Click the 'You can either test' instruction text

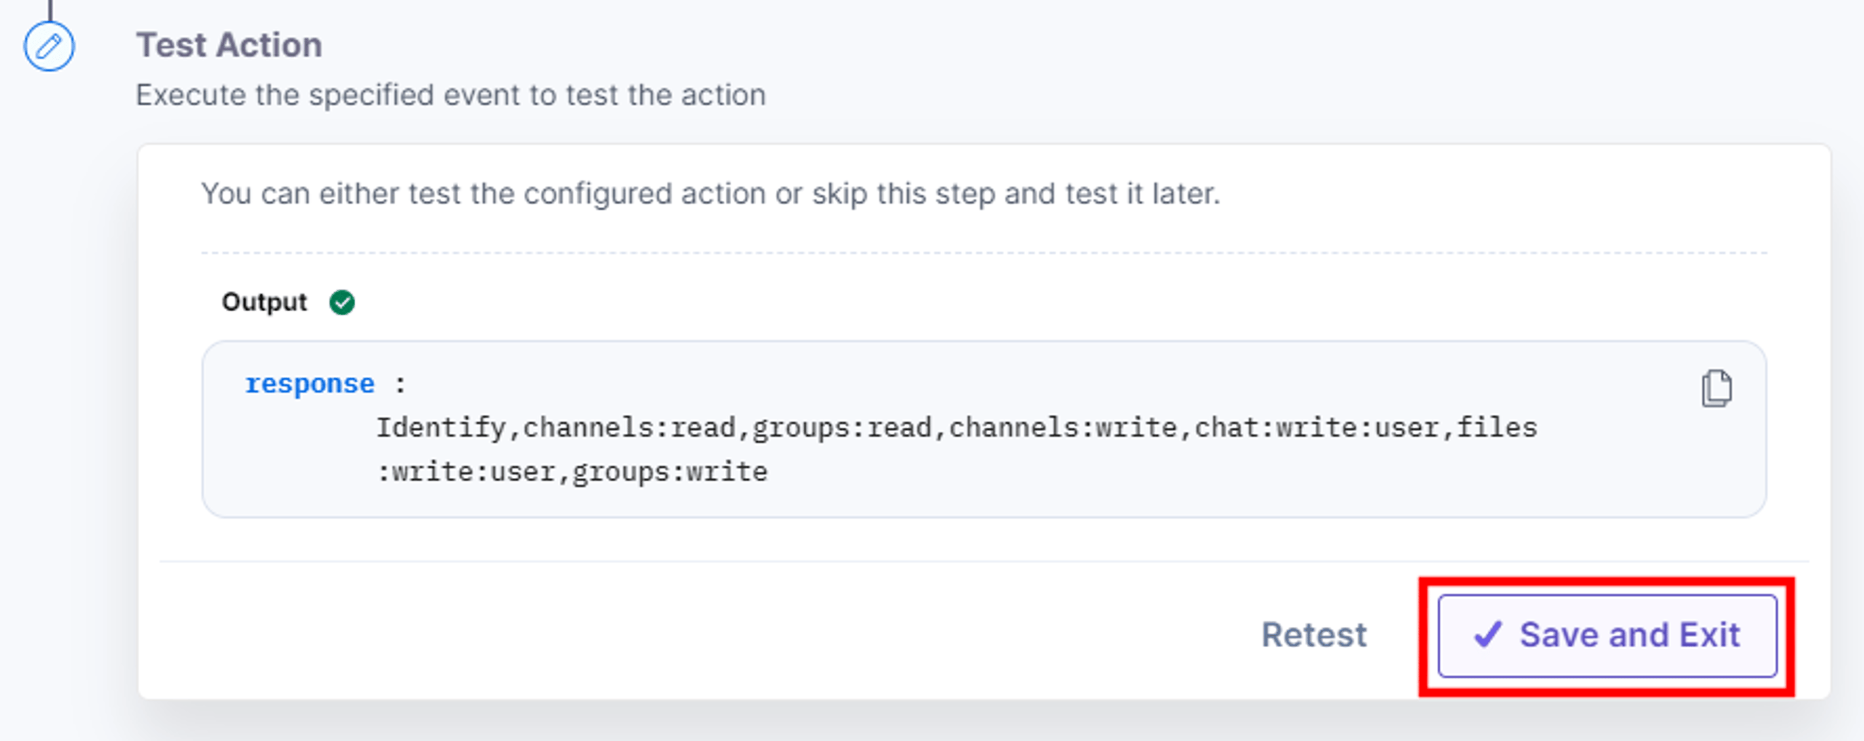tap(711, 194)
